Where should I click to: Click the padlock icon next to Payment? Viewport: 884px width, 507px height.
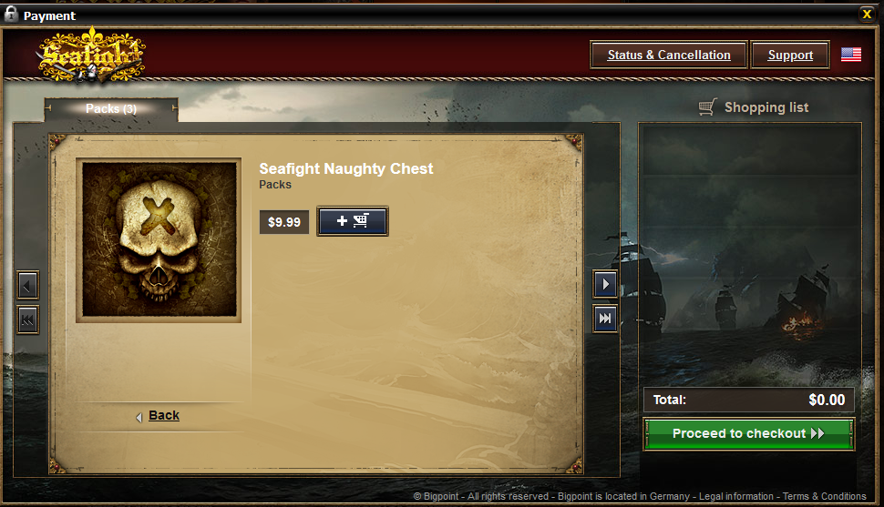point(11,13)
